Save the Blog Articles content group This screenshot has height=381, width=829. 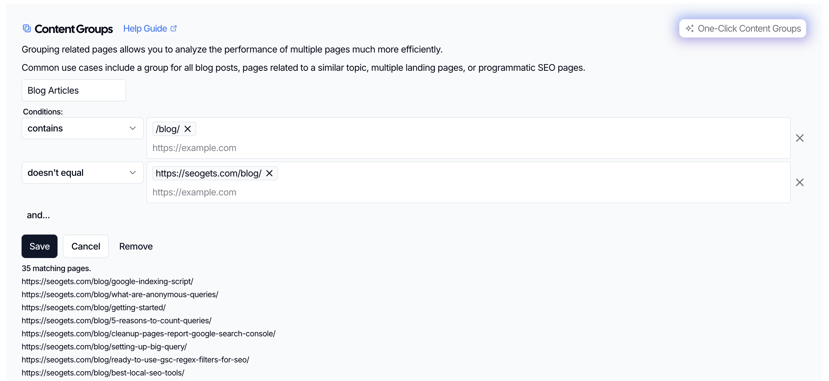pos(40,246)
